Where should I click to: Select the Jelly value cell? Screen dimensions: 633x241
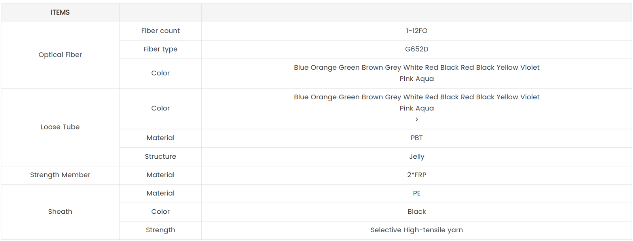[x=417, y=156]
